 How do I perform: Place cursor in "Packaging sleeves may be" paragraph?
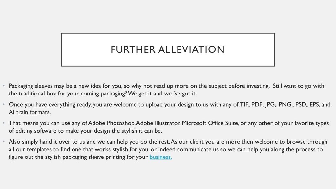166,90
